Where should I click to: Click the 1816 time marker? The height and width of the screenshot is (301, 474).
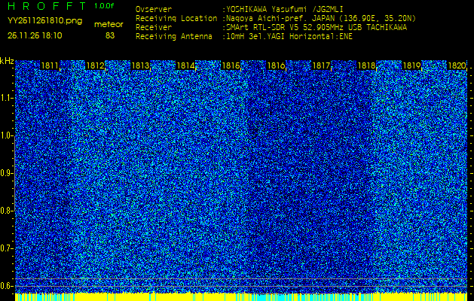pyautogui.click(x=276, y=65)
